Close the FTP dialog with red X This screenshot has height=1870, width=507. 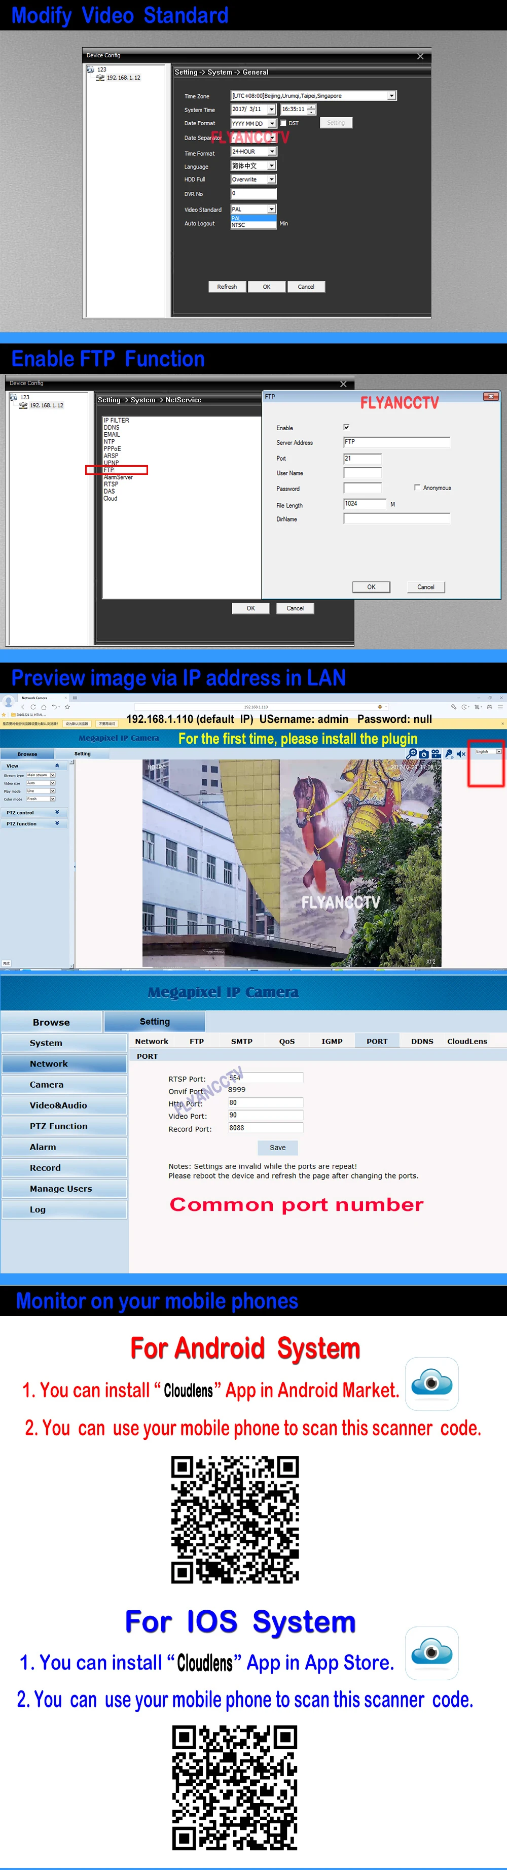(491, 396)
